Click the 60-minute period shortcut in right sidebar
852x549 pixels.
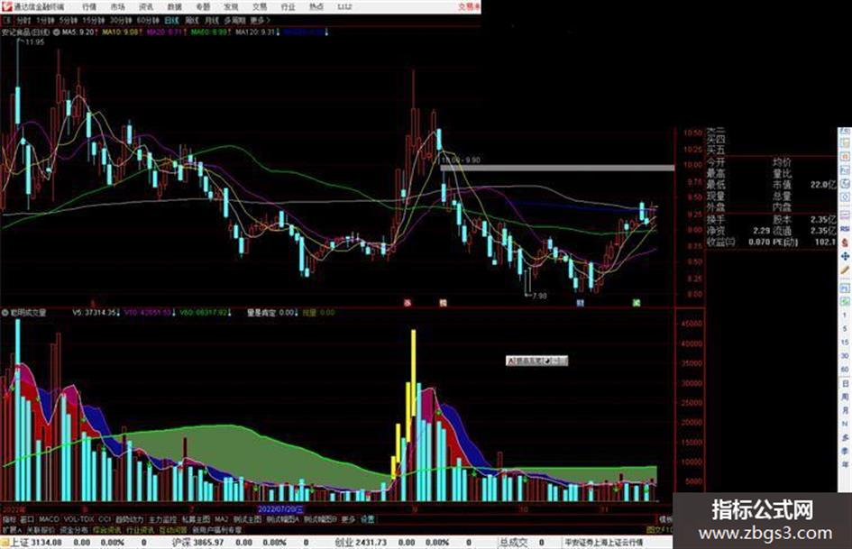point(845,370)
